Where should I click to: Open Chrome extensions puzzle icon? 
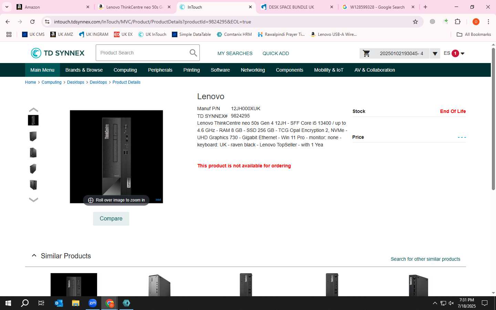pos(458,22)
